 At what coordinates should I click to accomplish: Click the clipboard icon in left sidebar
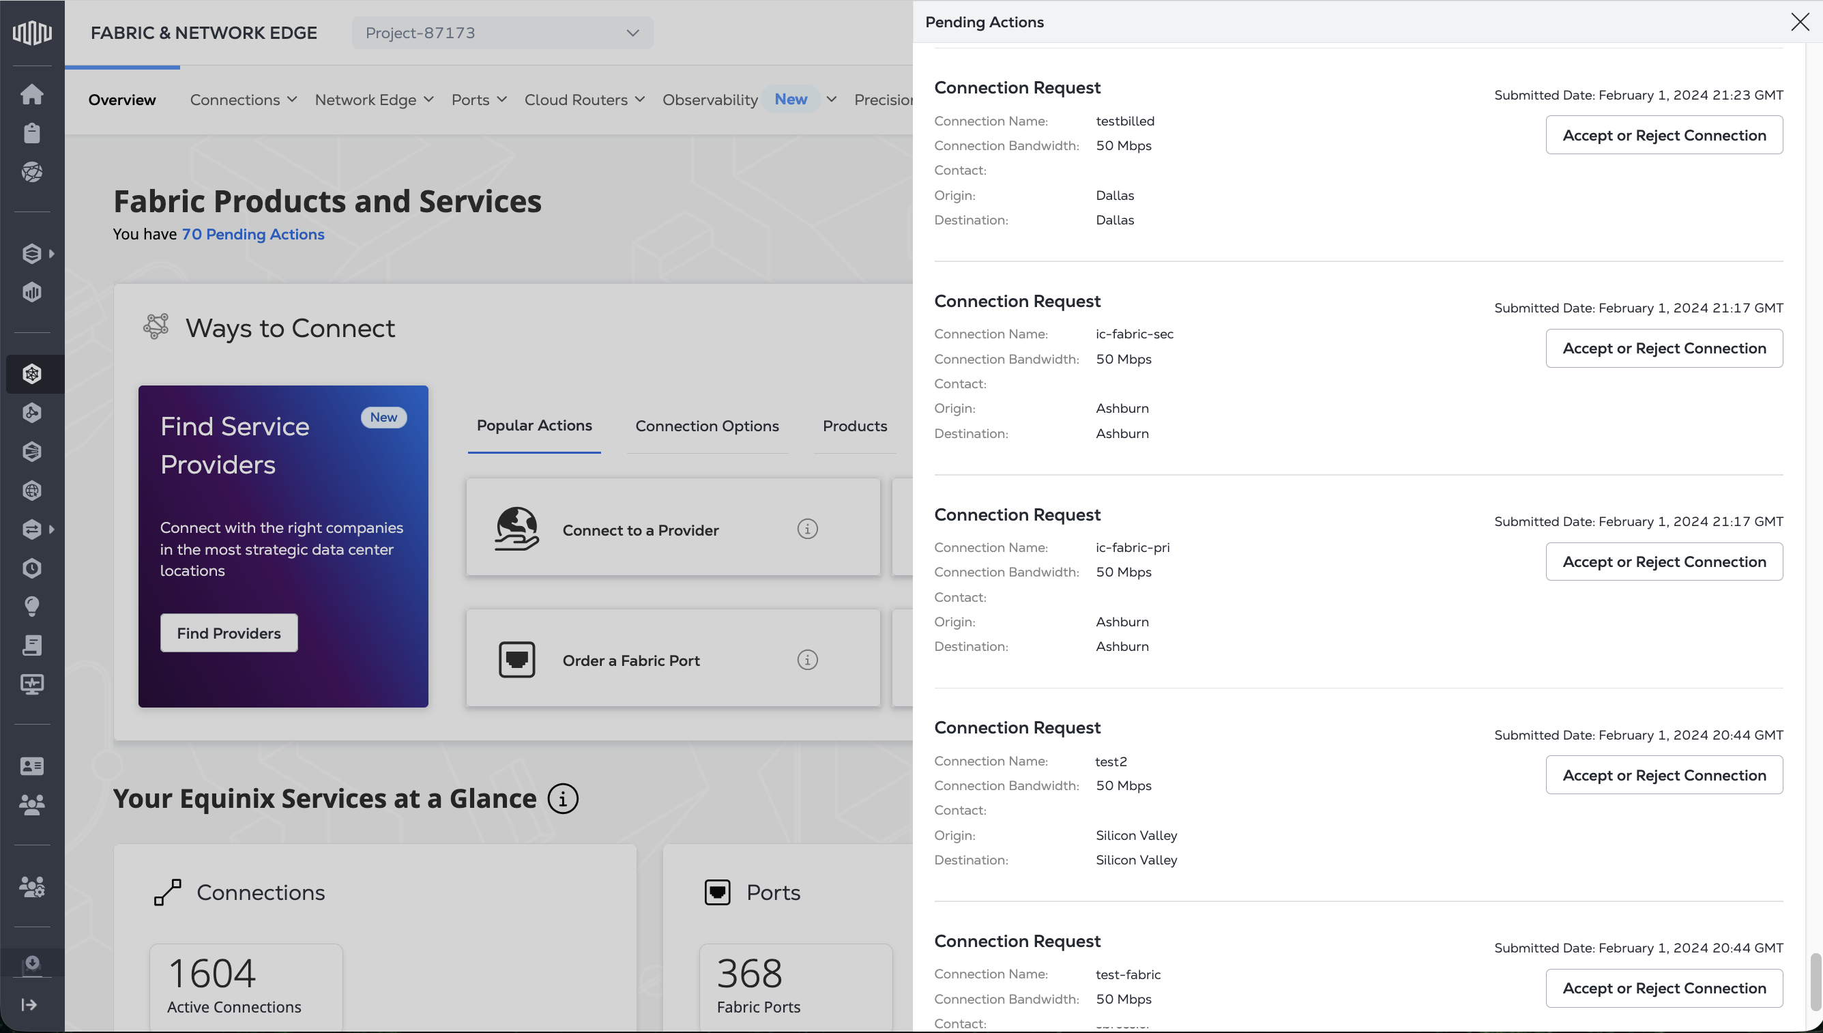tap(32, 132)
